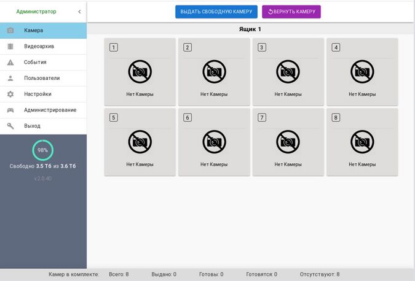Screen dimensions: 415x281
Task: Click the no-camera icon in slot 6
Action: (214, 142)
